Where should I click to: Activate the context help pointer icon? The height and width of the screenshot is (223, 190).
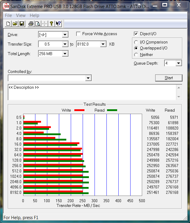pos(58,24)
